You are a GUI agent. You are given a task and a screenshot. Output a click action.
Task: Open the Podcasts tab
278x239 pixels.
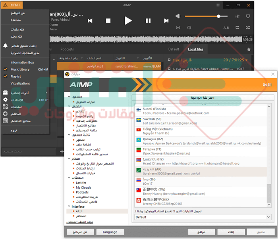pos(67,50)
